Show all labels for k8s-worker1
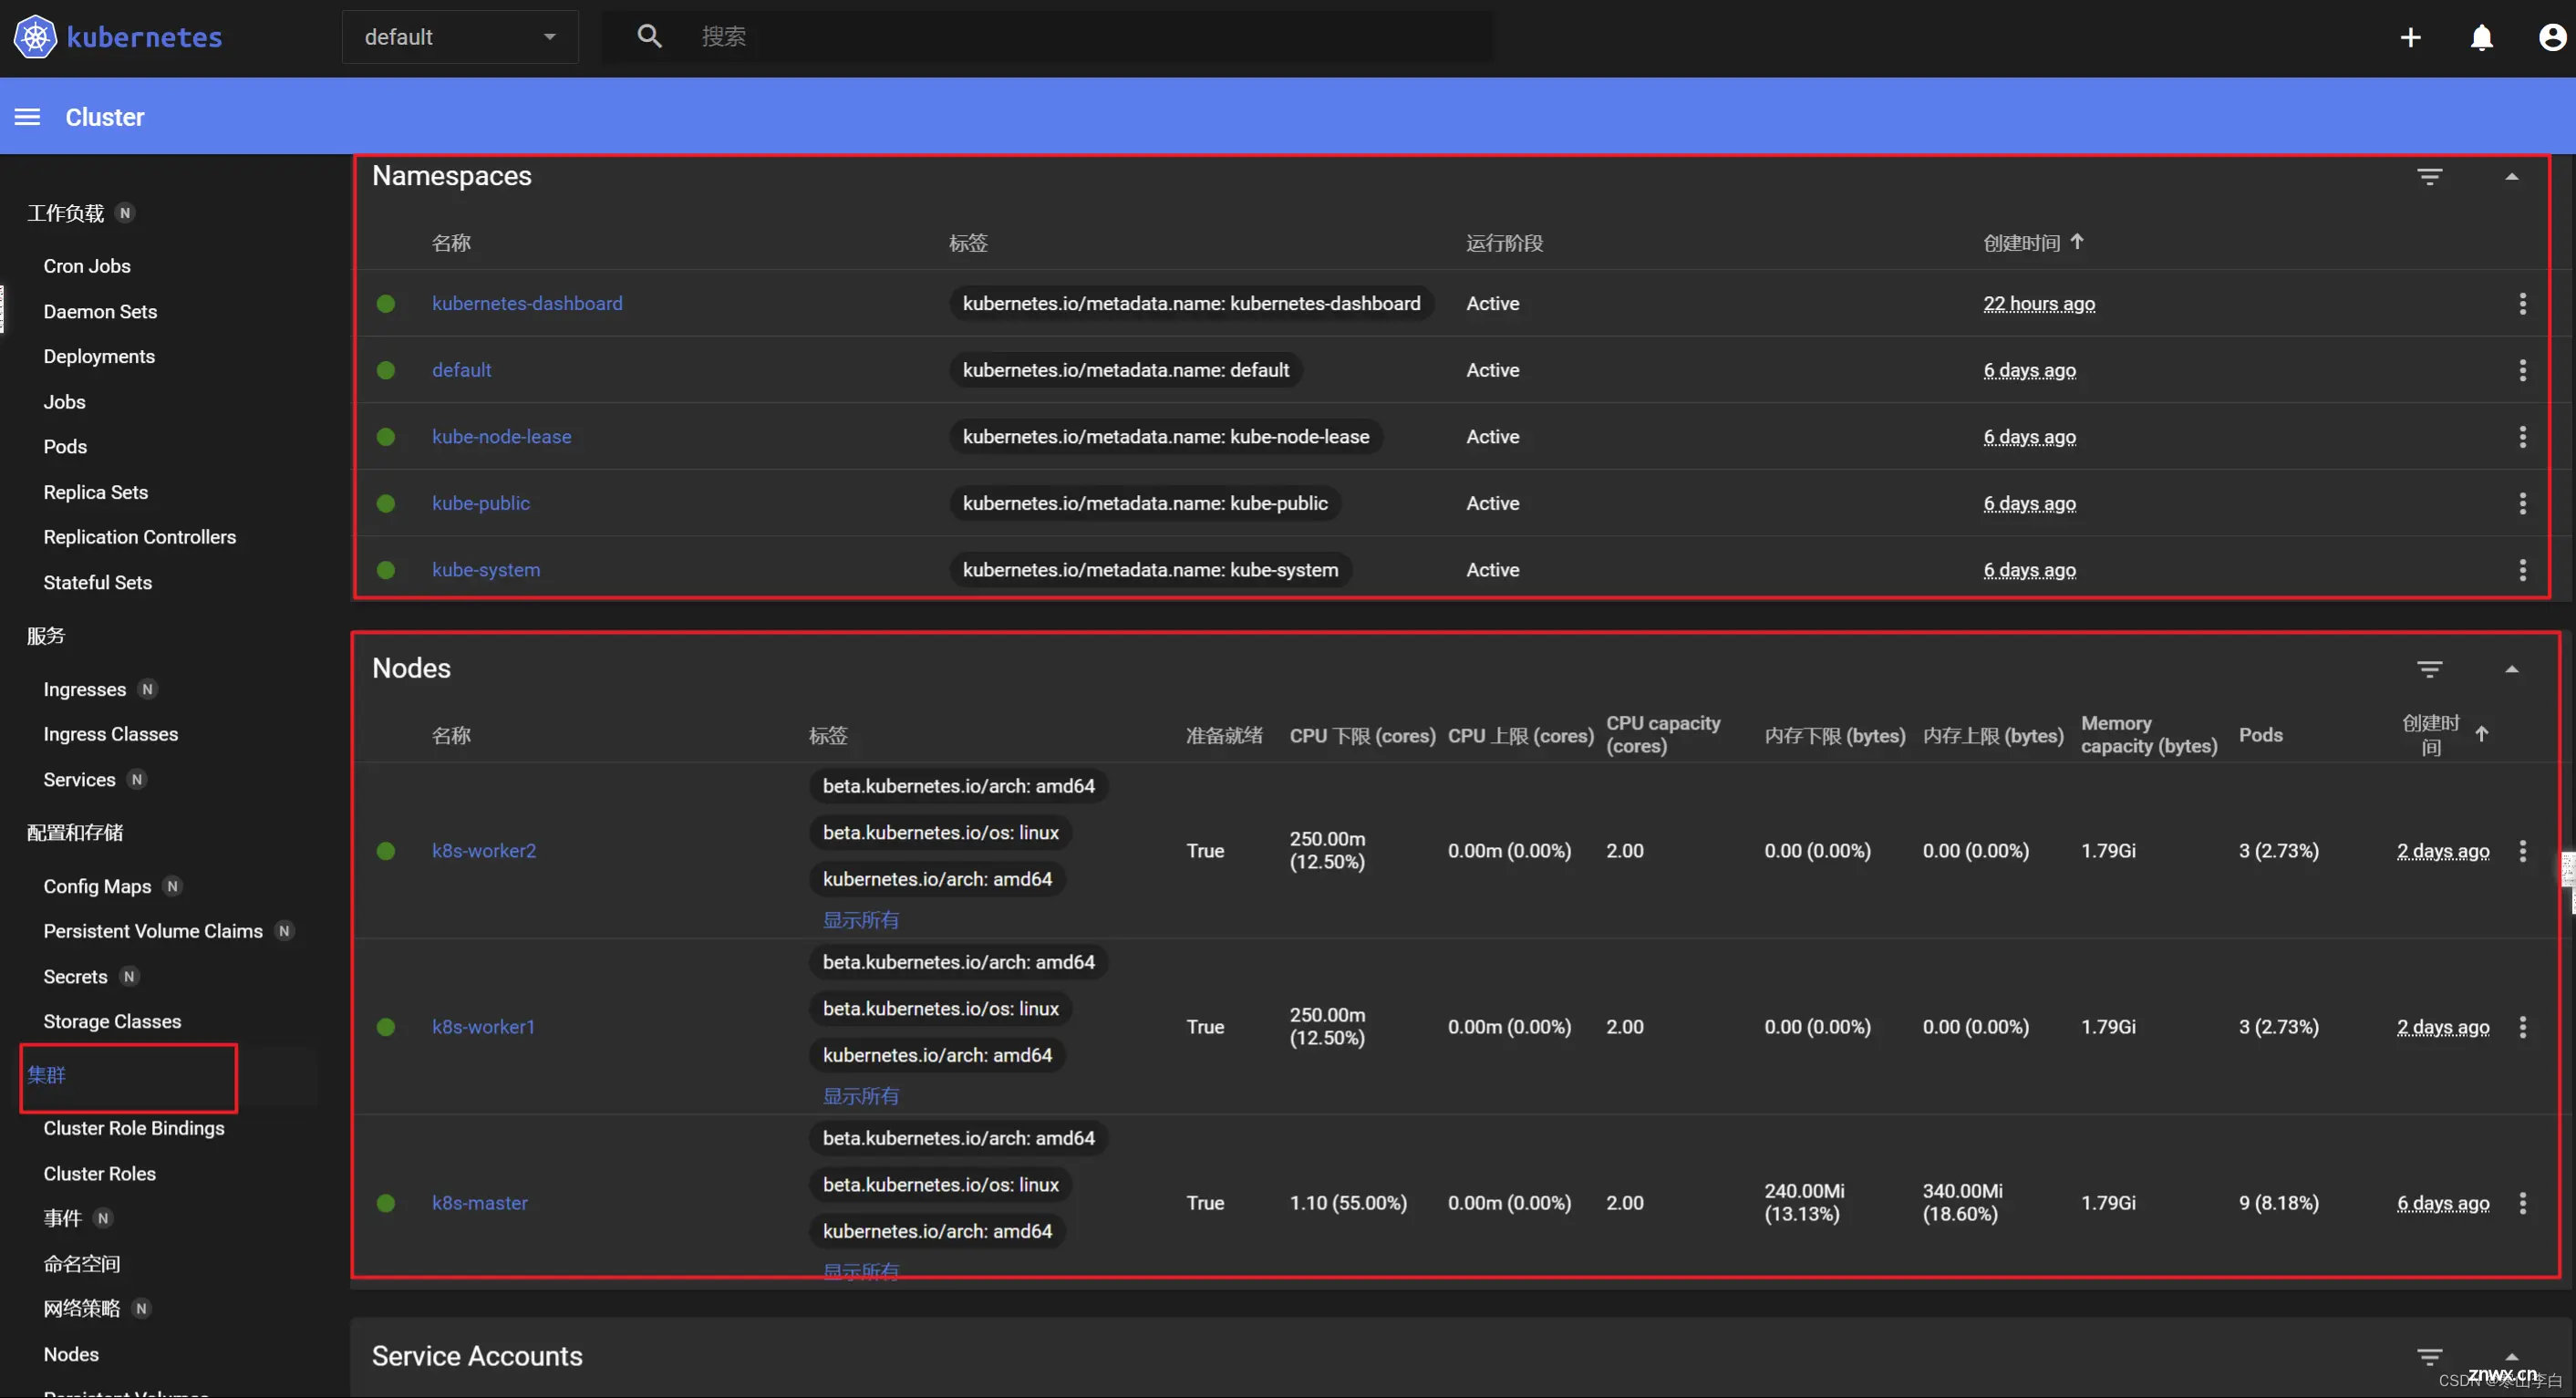 860,1096
